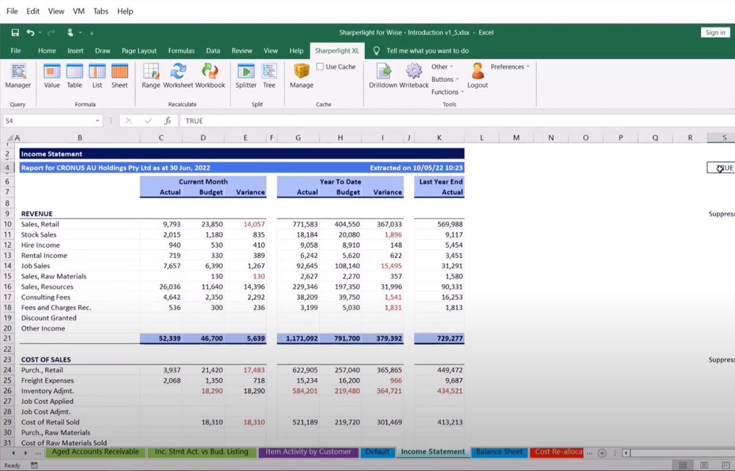Open the Query Manager tool

point(18,76)
